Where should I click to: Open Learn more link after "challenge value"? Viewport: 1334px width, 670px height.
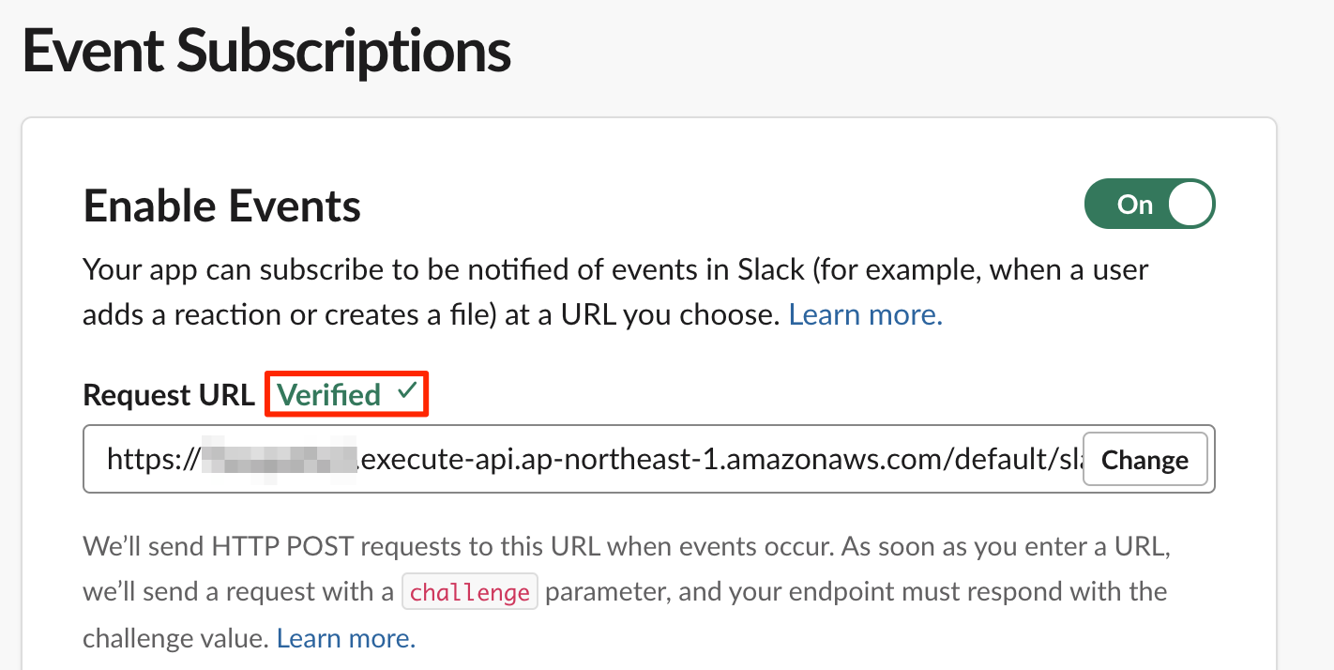[x=345, y=639]
